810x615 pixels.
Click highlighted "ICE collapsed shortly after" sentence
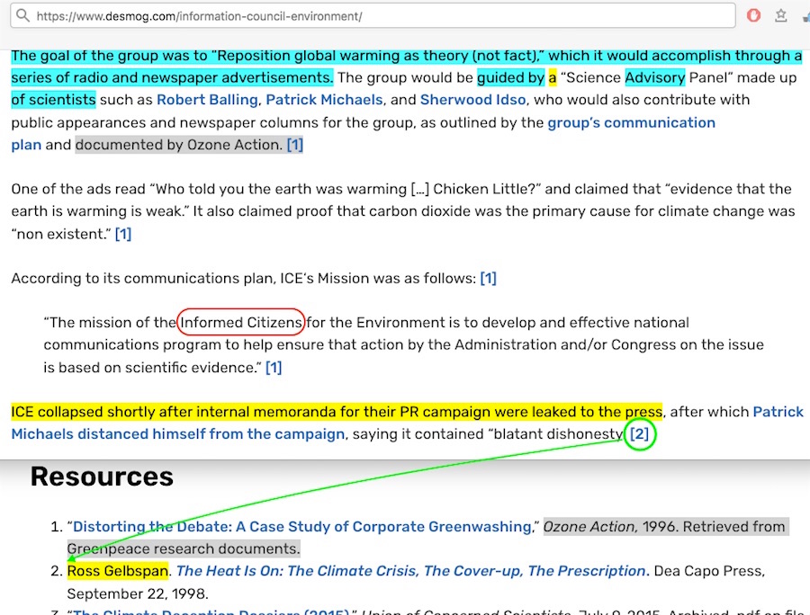336,412
